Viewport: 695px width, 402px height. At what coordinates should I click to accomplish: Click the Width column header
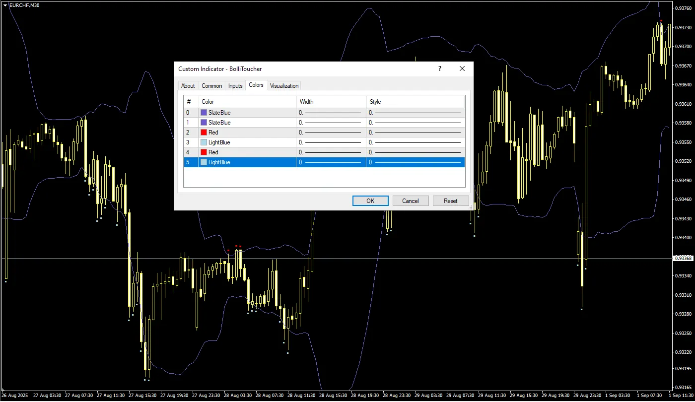331,102
